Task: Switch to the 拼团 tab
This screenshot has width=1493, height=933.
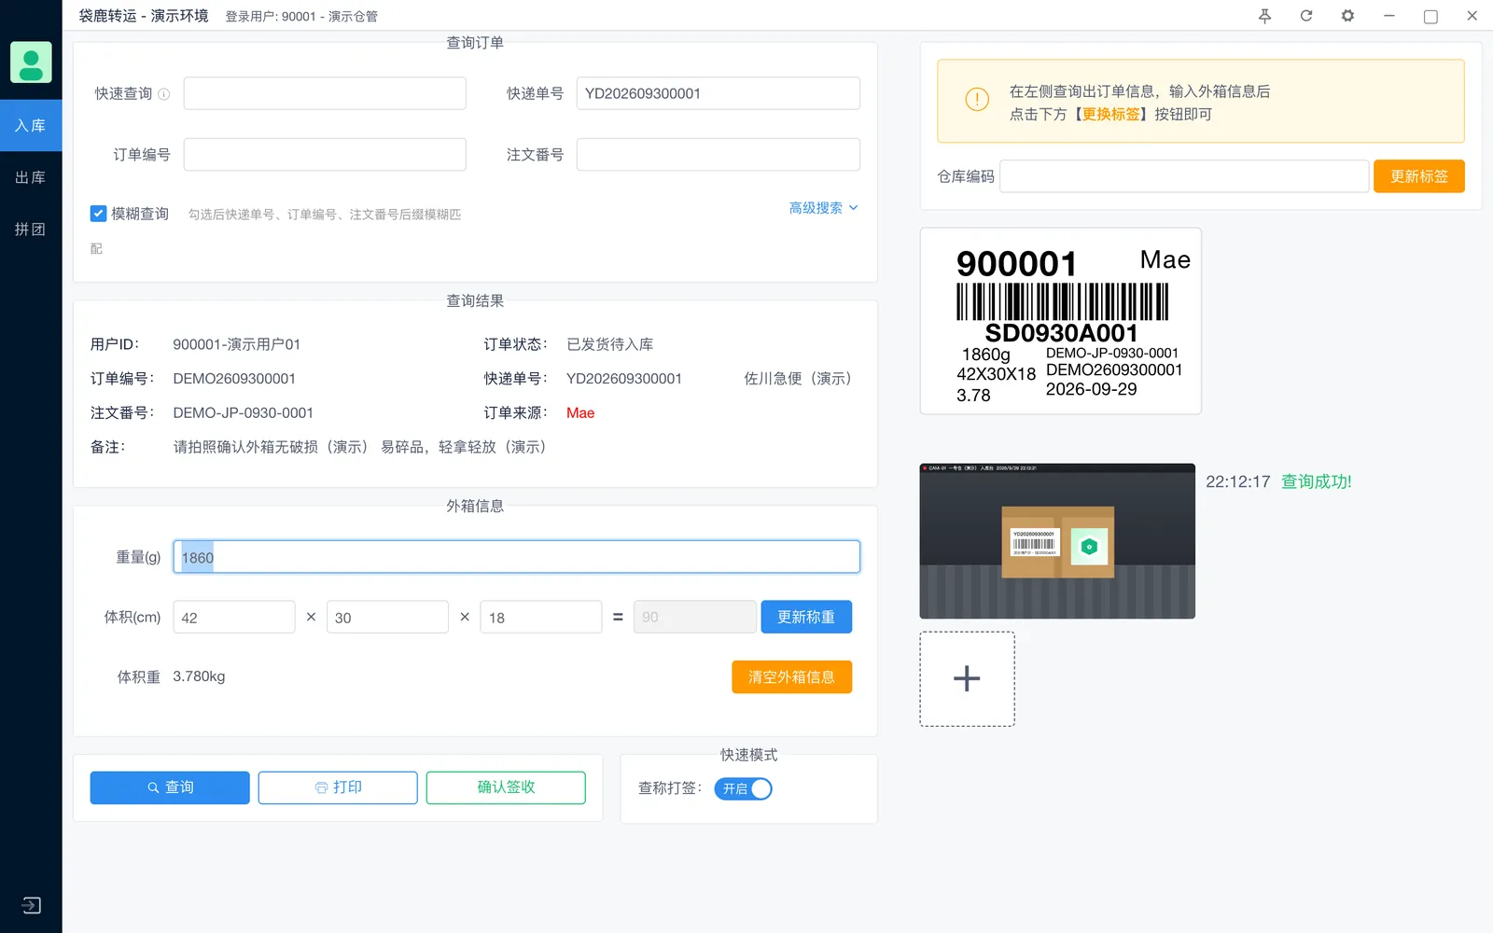Action: point(31,230)
